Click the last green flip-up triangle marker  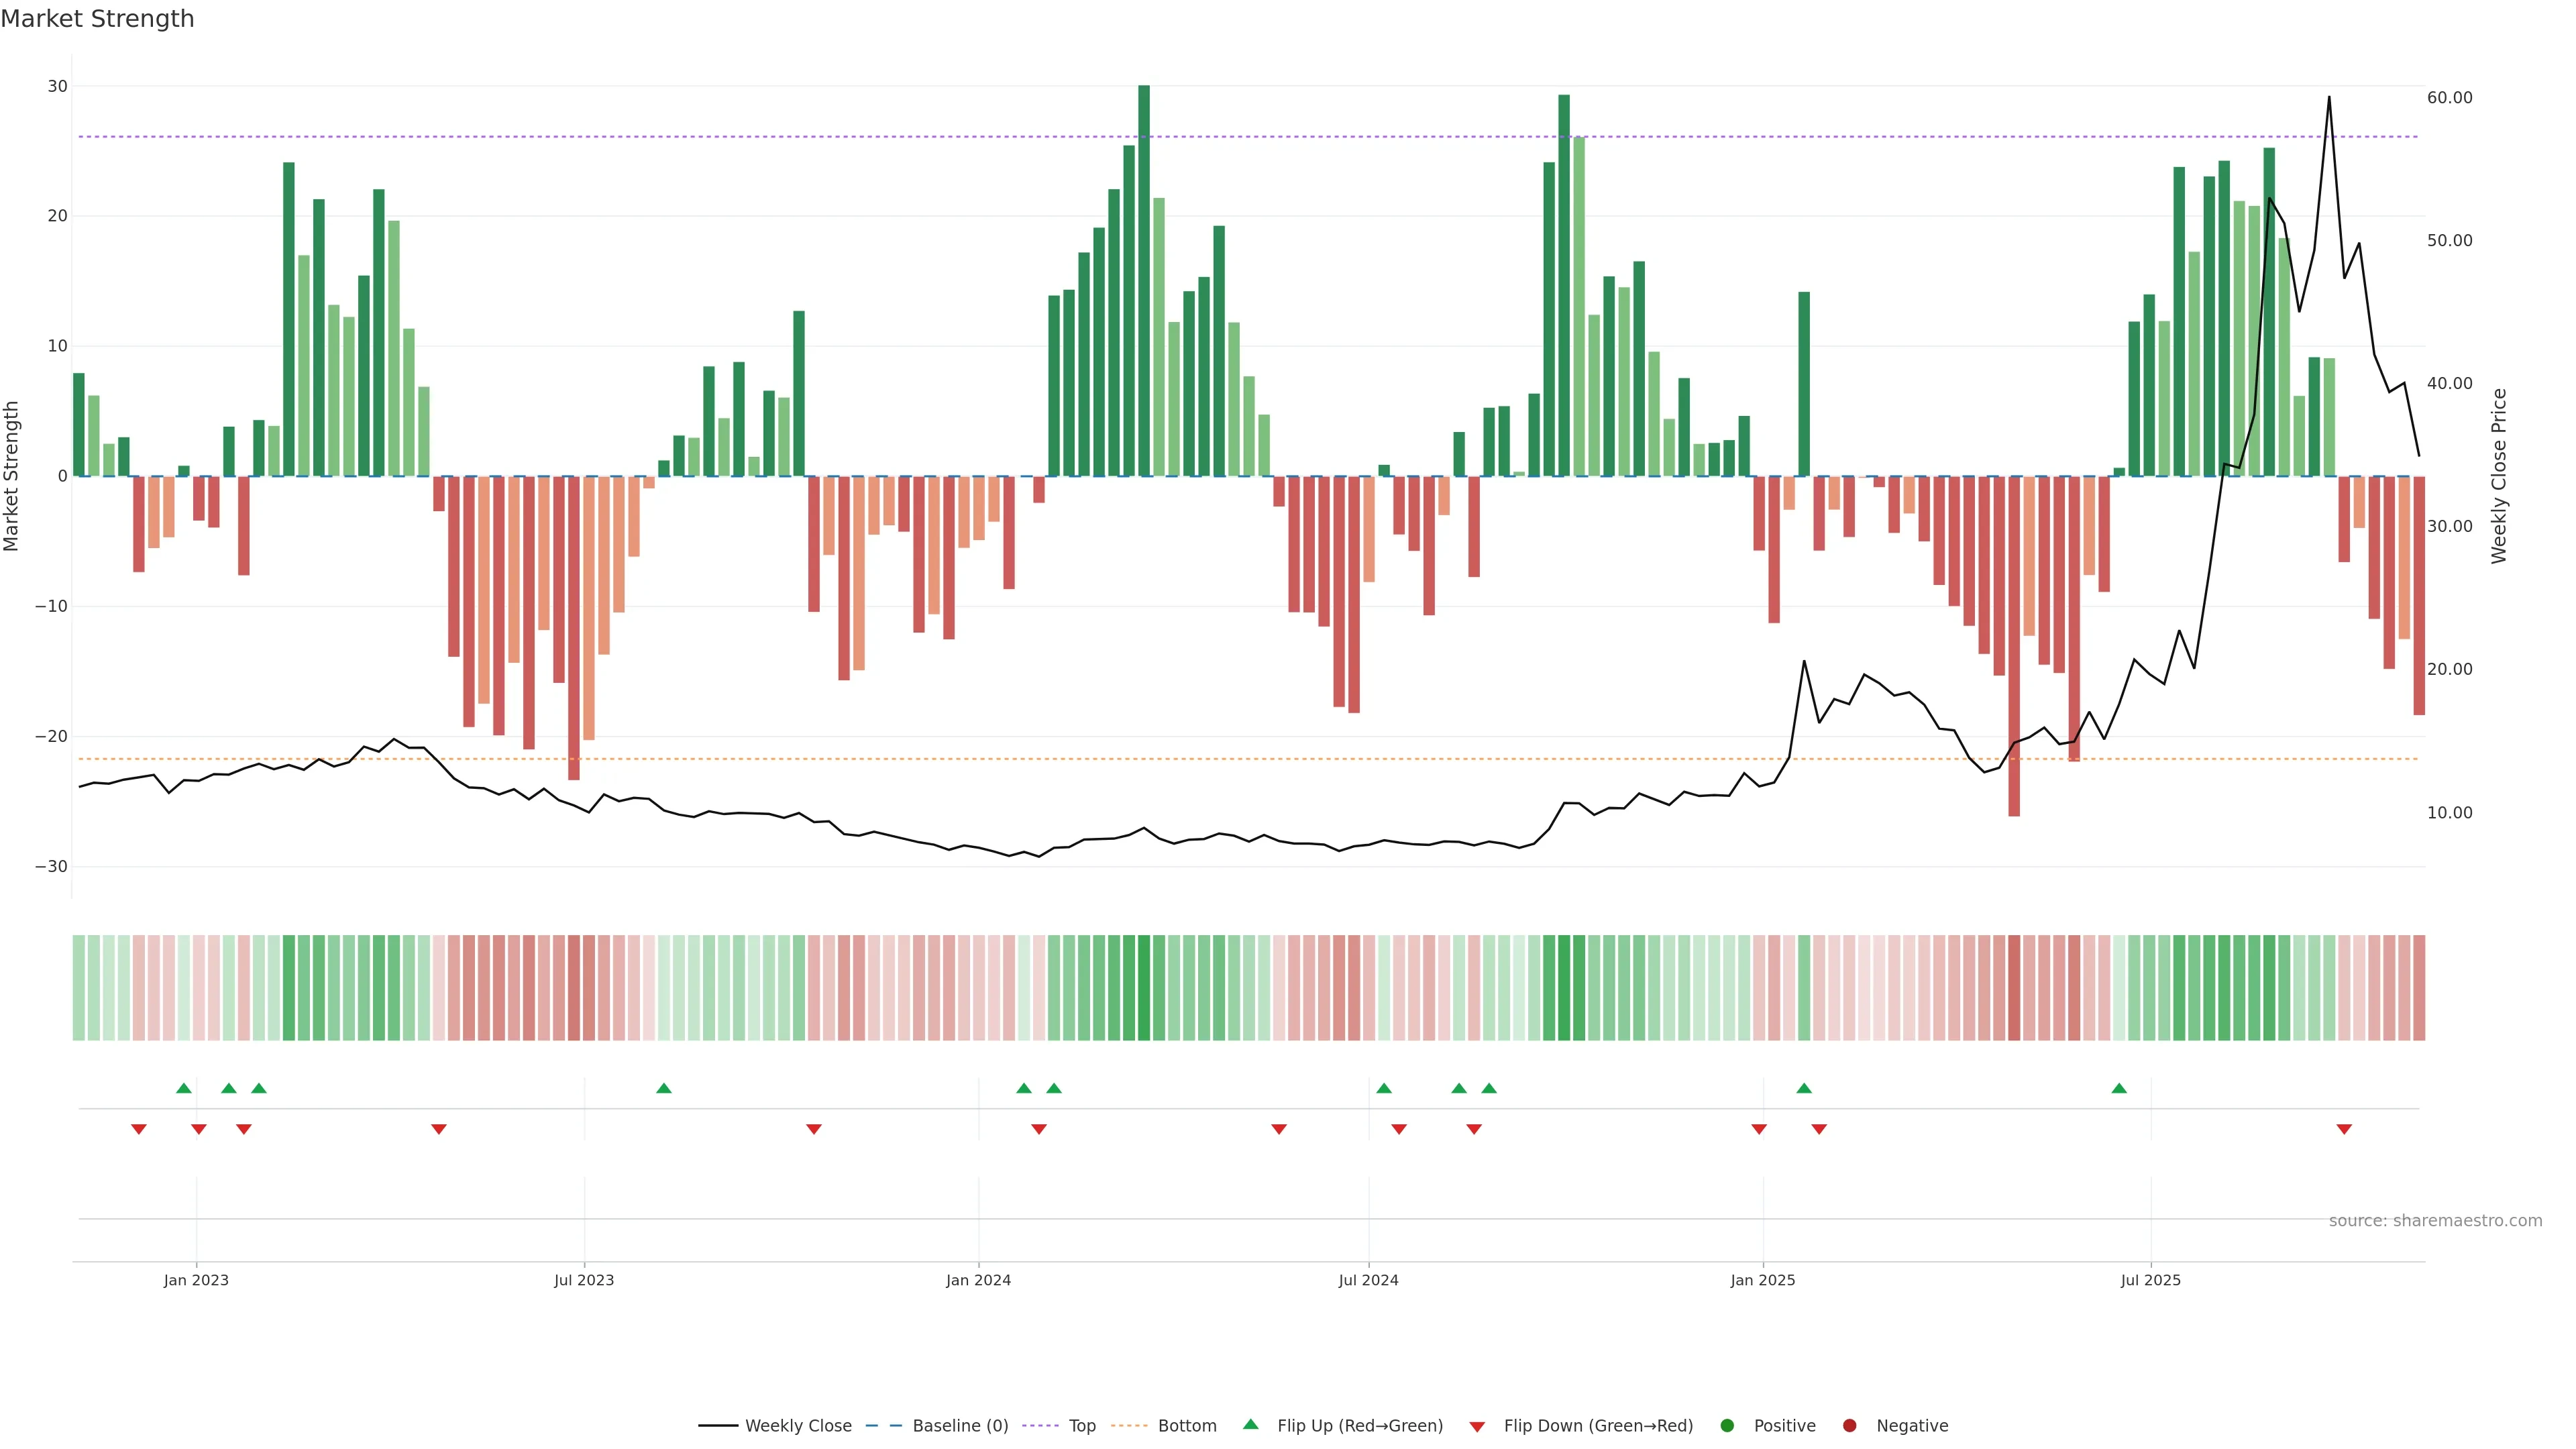[2119, 1088]
